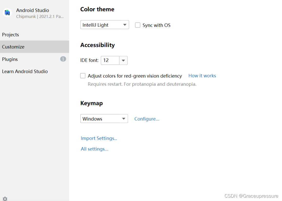
Task: Click the IDE font: label
Action: 89,60
